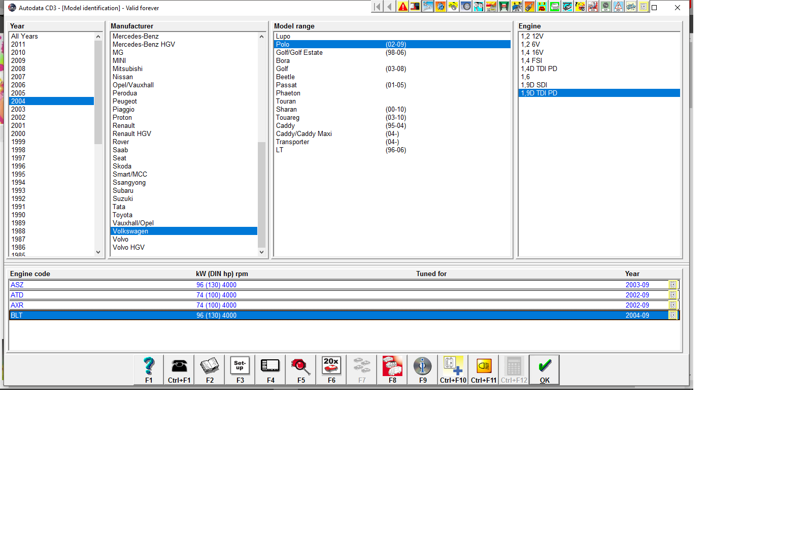Open the F9 information icon
The height and width of the screenshot is (541, 812).
click(423, 369)
